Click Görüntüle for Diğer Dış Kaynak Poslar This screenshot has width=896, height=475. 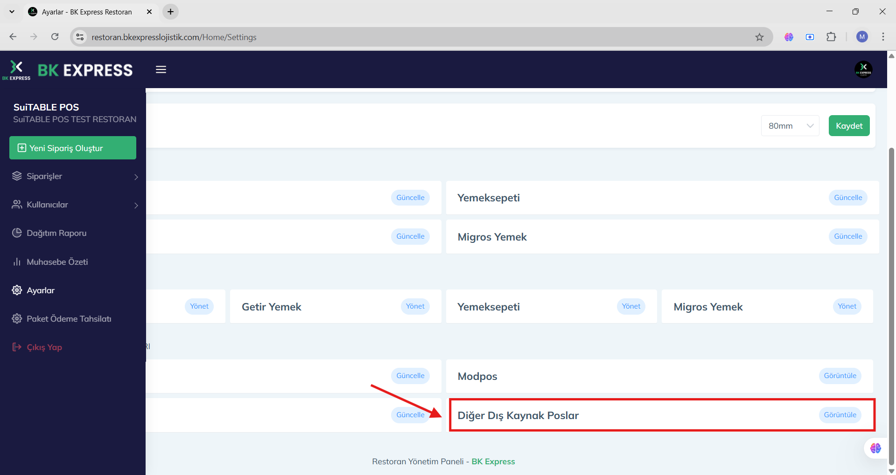pos(840,415)
